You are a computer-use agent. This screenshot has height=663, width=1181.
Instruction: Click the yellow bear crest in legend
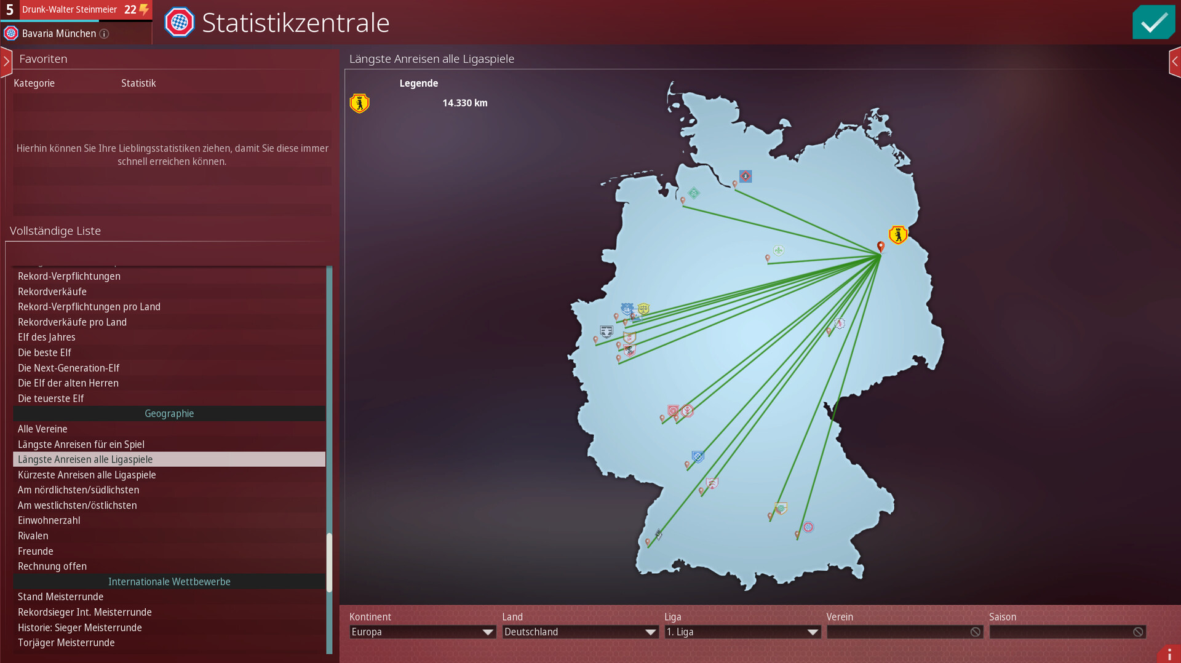tap(359, 103)
